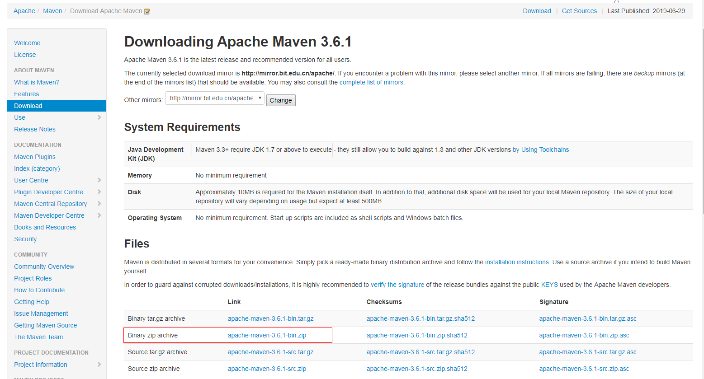Click the Source tar.gz archive row label
The width and height of the screenshot is (704, 379).
pos(157,352)
